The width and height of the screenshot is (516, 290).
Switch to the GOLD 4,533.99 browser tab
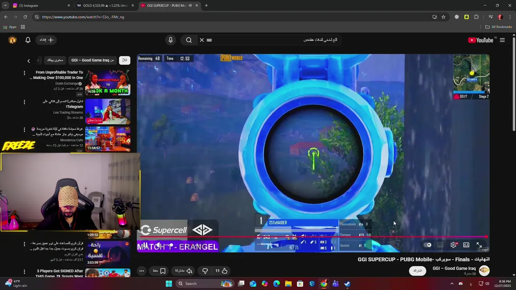click(x=105, y=6)
